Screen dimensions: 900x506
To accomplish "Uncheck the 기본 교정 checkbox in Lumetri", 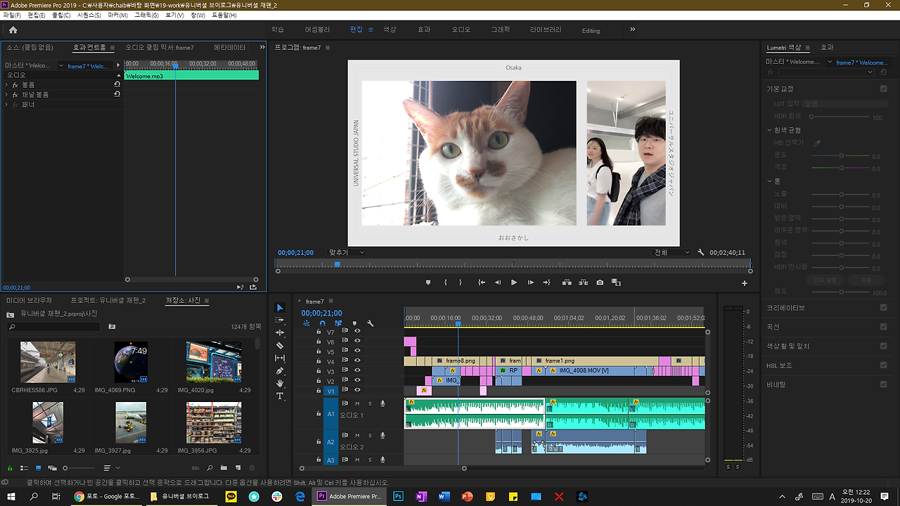I will click(884, 89).
